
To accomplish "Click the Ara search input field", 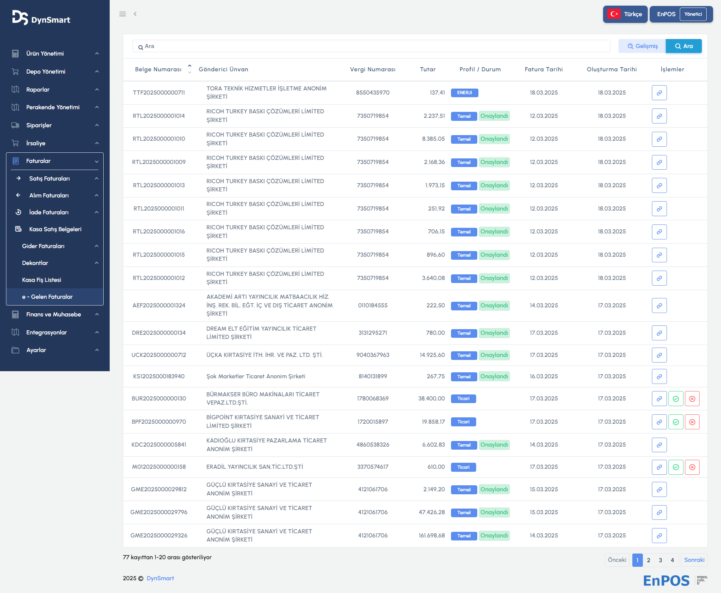I will (x=371, y=46).
